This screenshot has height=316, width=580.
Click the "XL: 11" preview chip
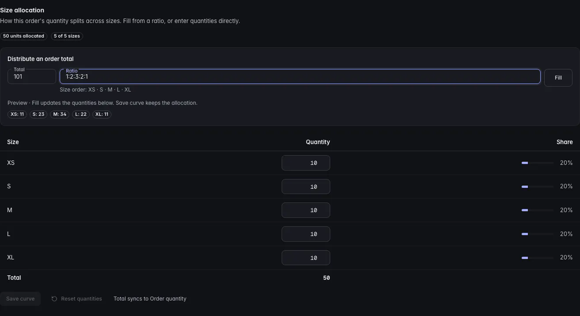tap(102, 114)
